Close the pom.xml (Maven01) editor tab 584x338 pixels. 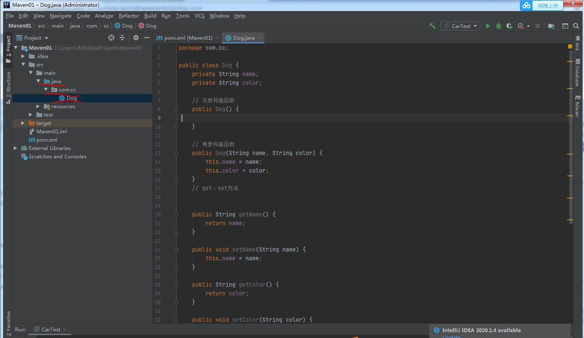point(217,38)
